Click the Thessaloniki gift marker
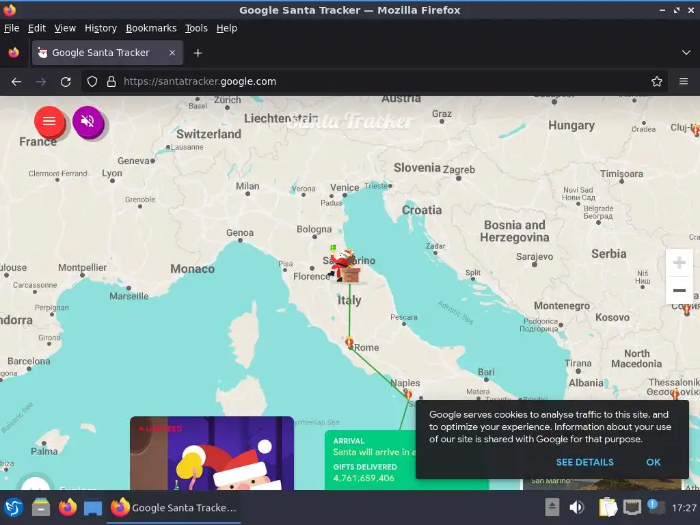 [675, 394]
